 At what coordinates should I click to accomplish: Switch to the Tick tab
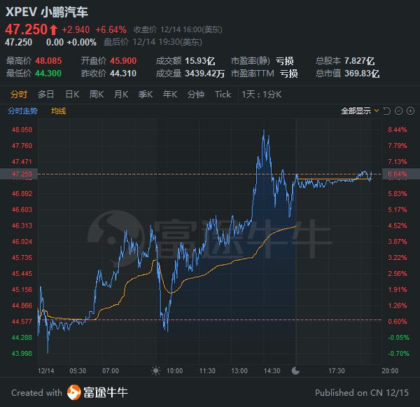[223, 95]
